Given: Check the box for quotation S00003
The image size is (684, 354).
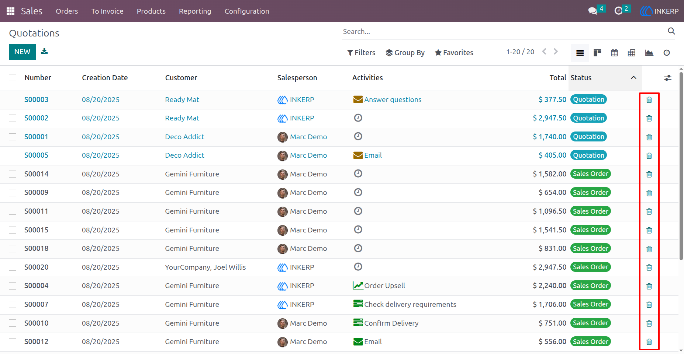Looking at the screenshot, I should 13,99.
